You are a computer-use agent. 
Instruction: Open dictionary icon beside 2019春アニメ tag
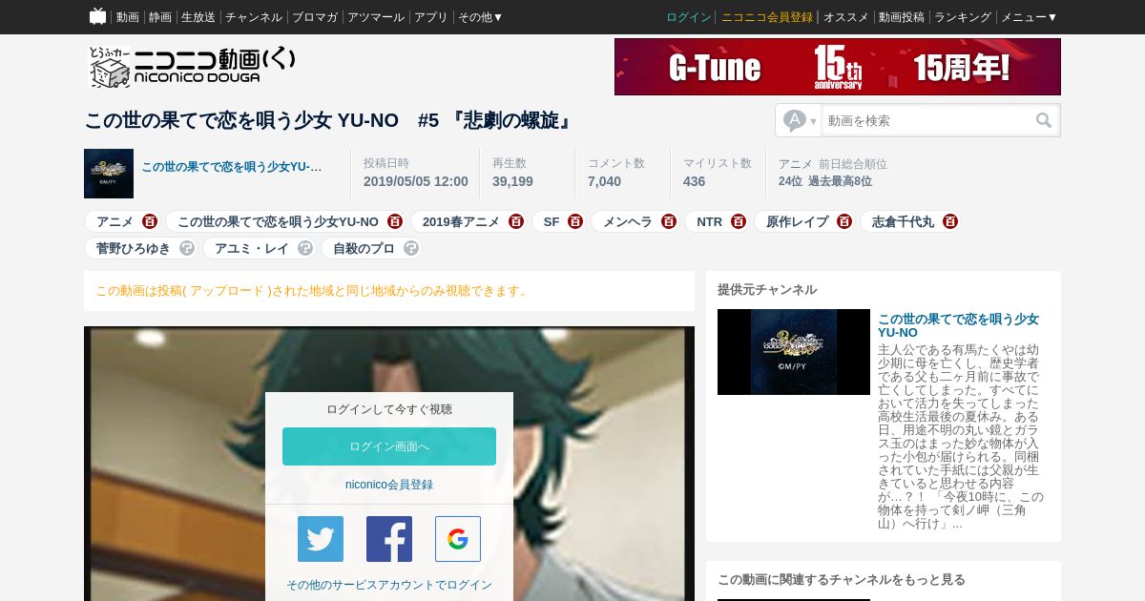click(516, 221)
